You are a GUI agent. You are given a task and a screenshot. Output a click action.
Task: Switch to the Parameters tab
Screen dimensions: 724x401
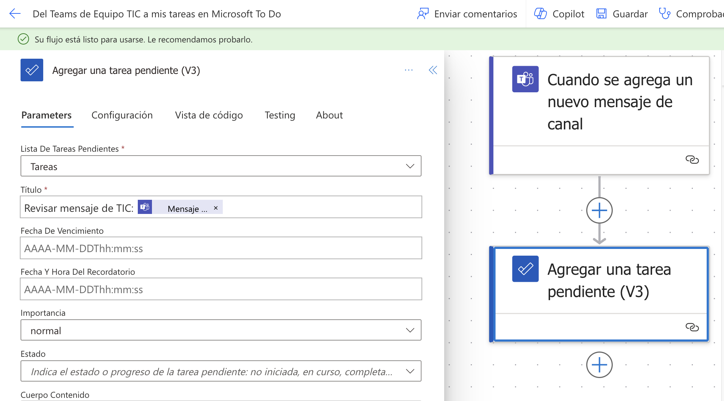click(x=46, y=115)
